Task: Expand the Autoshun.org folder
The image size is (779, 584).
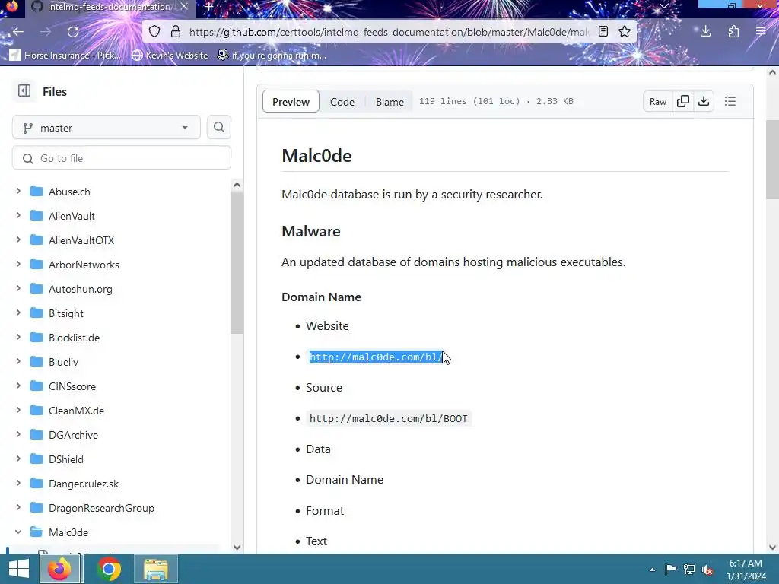Action: (x=18, y=288)
